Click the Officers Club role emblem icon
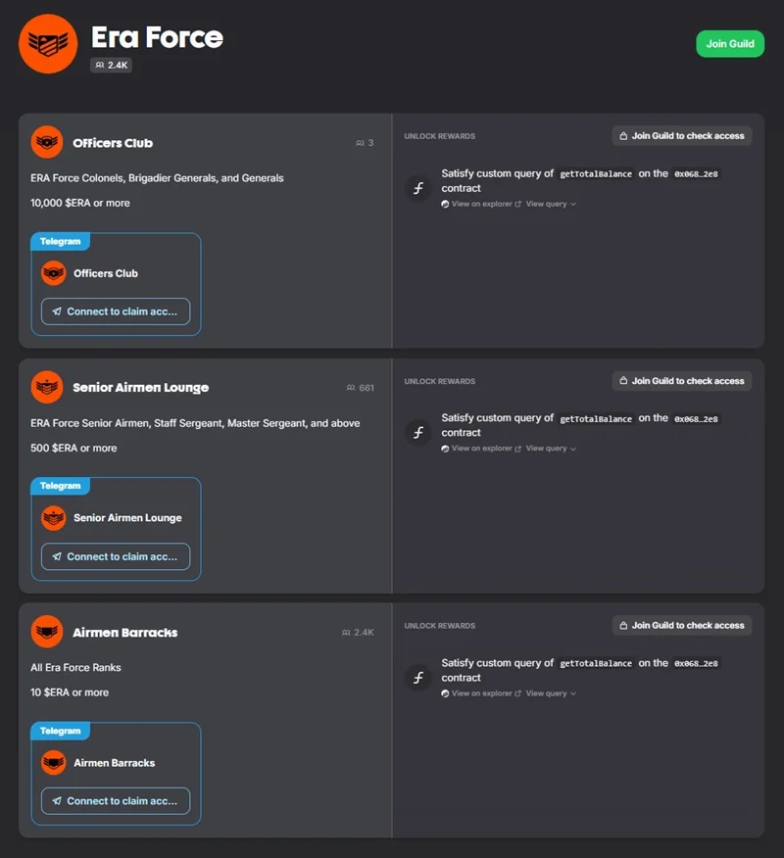The height and width of the screenshot is (858, 784). 47,142
